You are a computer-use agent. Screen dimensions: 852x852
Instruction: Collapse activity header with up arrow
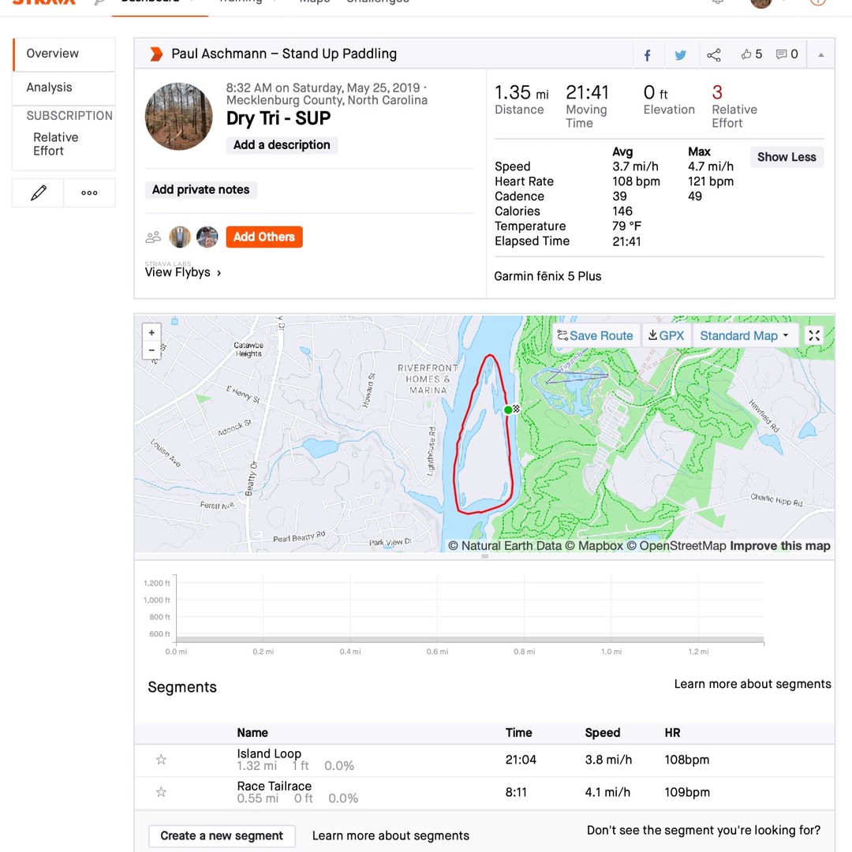pos(820,55)
